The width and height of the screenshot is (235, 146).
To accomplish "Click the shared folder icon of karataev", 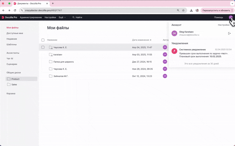I will tap(51, 54).
